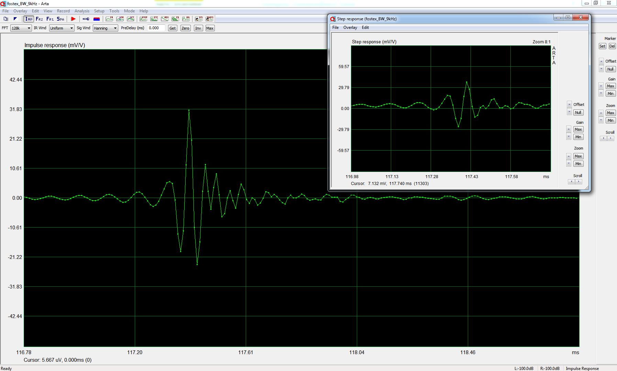Open the Tools menu
The image size is (617, 371).
[x=114, y=11]
